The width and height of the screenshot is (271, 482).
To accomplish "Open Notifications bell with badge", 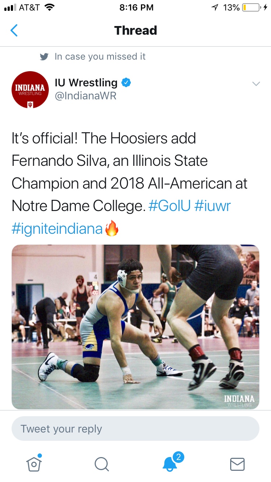I will (x=170, y=463).
